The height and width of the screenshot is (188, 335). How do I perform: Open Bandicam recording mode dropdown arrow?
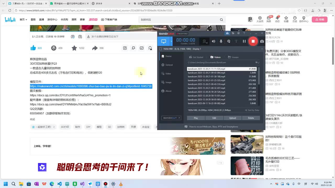[x=171, y=41]
